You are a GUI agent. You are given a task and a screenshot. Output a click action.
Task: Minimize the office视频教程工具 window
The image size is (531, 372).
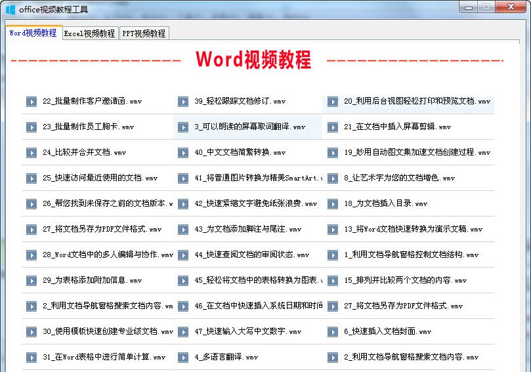[469, 7]
